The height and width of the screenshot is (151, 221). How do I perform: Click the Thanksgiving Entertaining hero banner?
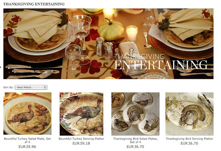point(108,44)
